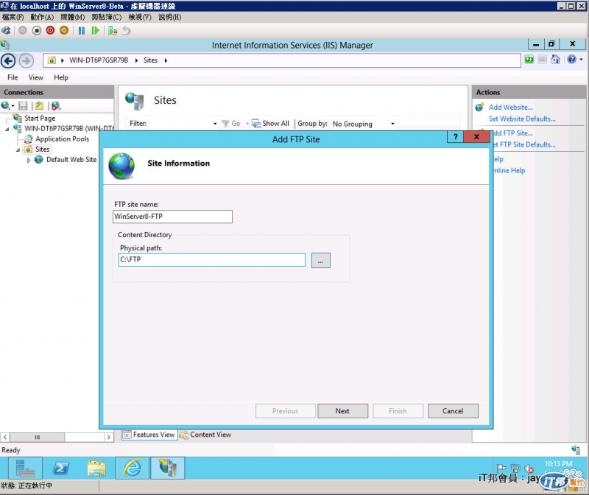The image size is (589, 495).
Task: Click the green refresh icon beside address bar
Action: 529,60
